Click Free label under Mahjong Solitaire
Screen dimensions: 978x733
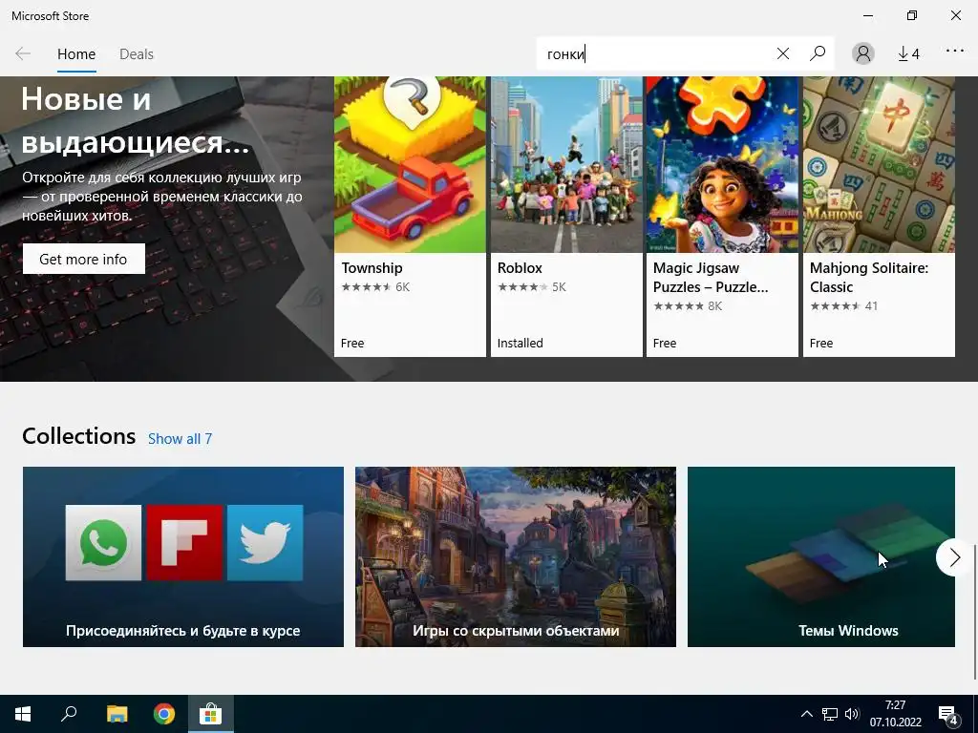pos(821,343)
